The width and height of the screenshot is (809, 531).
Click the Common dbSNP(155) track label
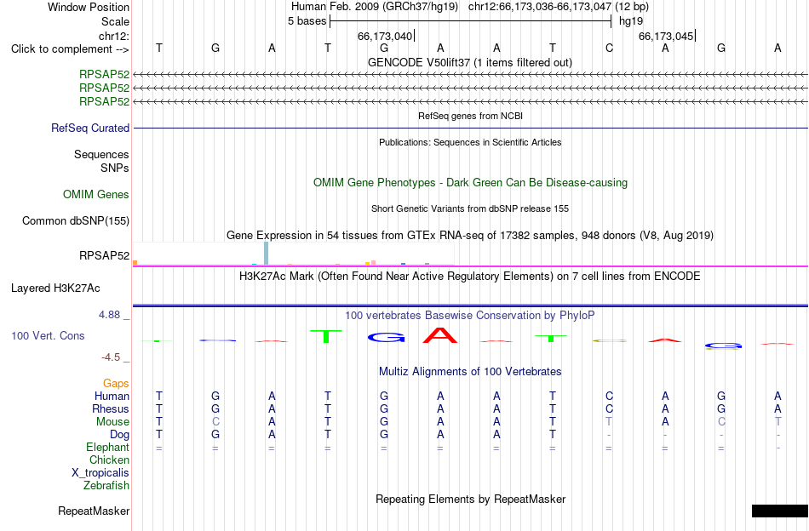click(75, 220)
